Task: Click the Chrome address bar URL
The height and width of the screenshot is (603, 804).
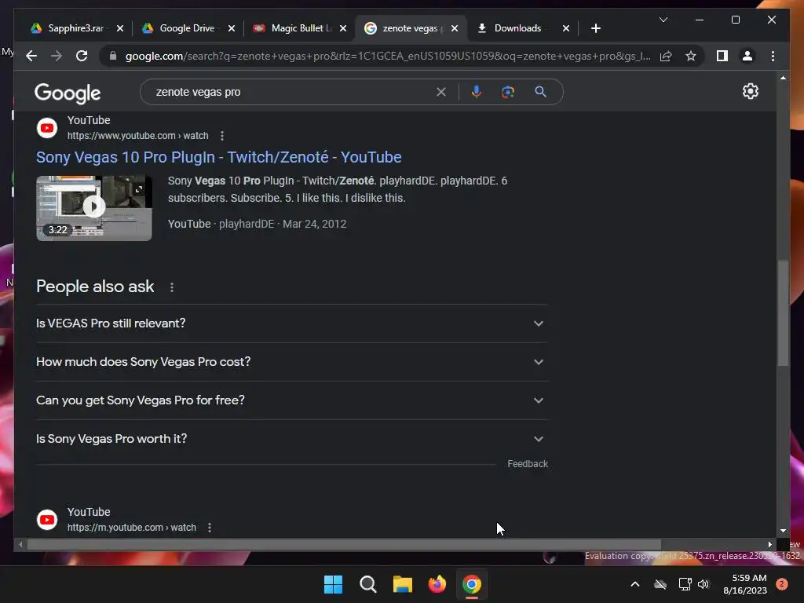Action: pyautogui.click(x=388, y=56)
